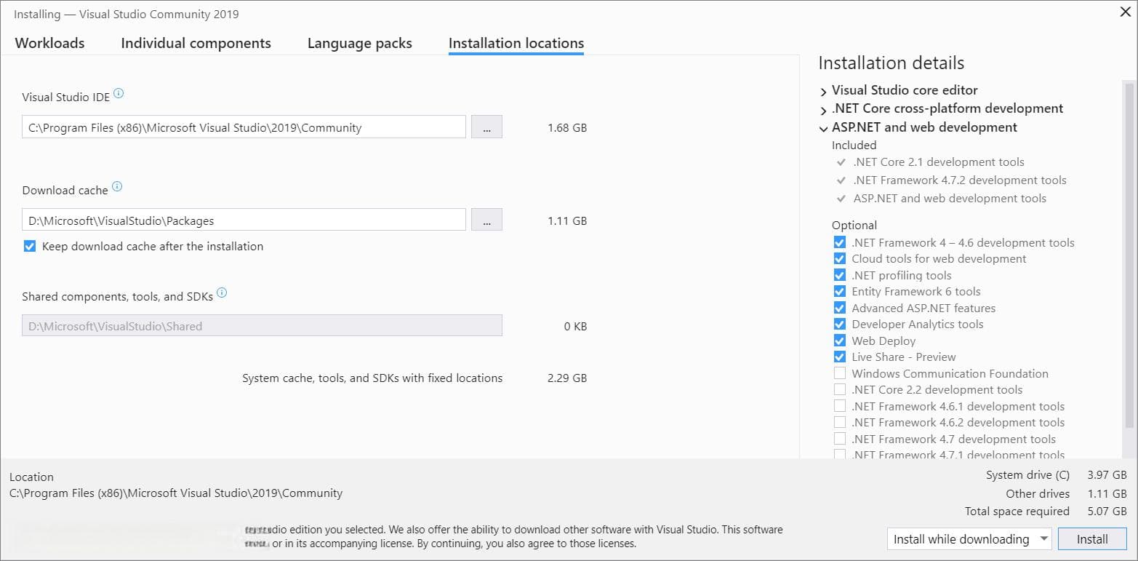This screenshot has width=1138, height=561.
Task: Browse for Download cache location
Action: (x=486, y=220)
